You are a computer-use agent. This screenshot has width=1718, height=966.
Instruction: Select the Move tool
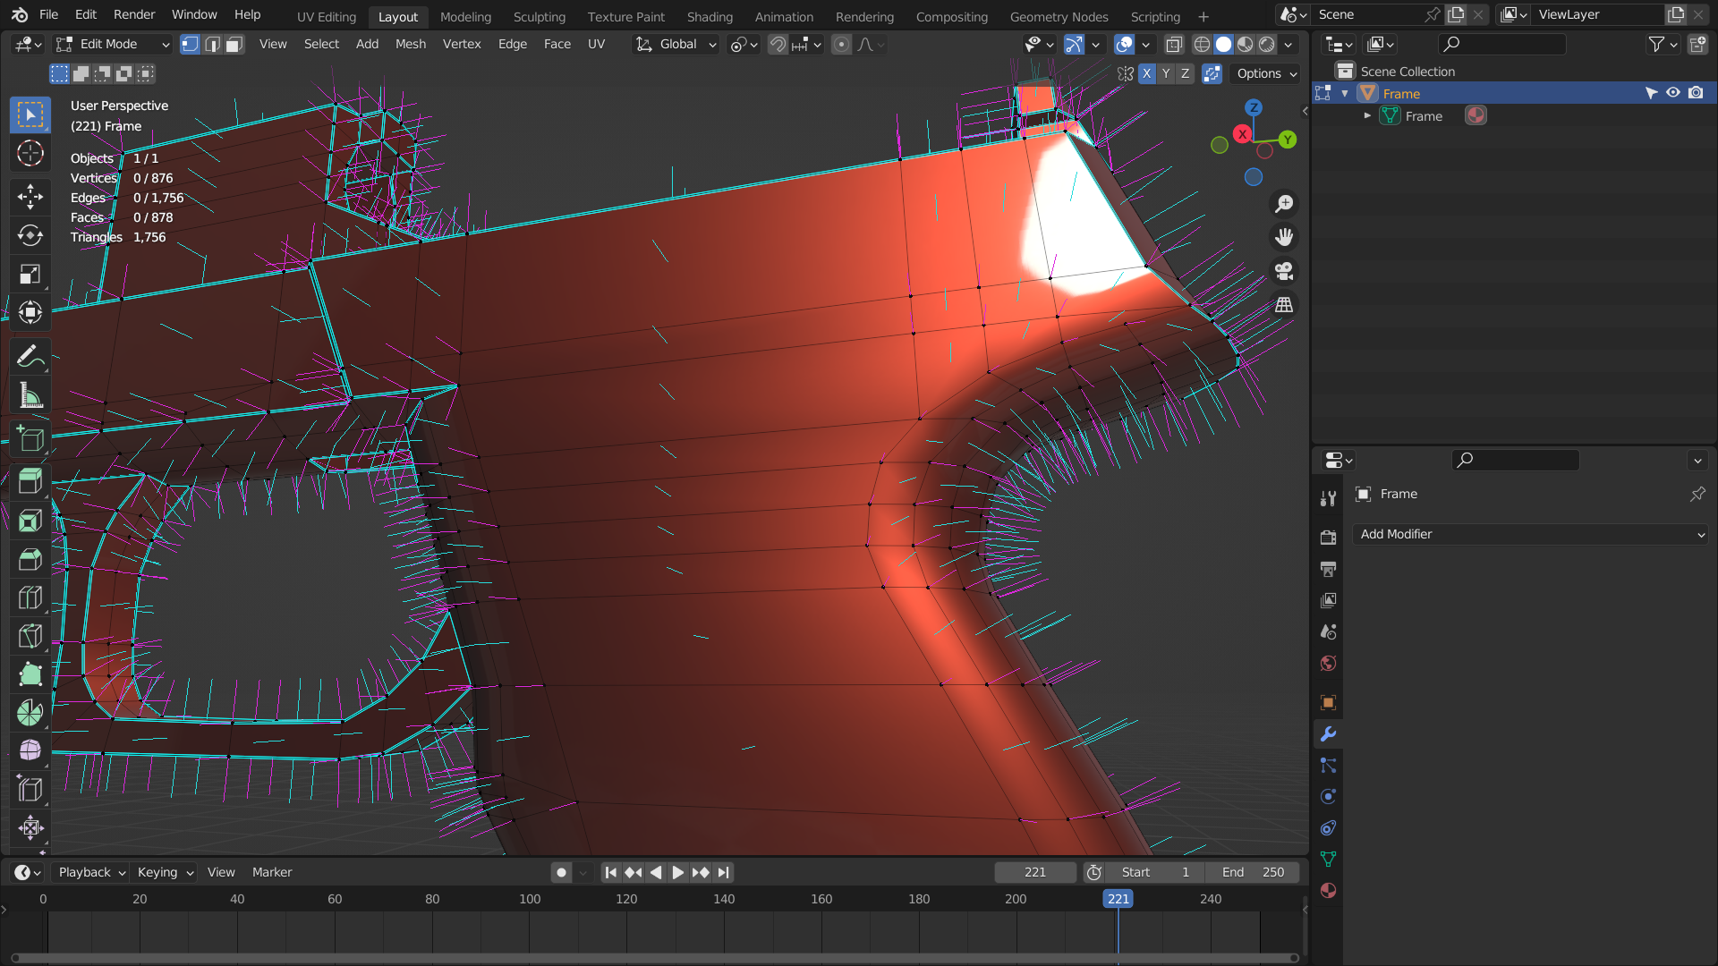click(x=30, y=197)
